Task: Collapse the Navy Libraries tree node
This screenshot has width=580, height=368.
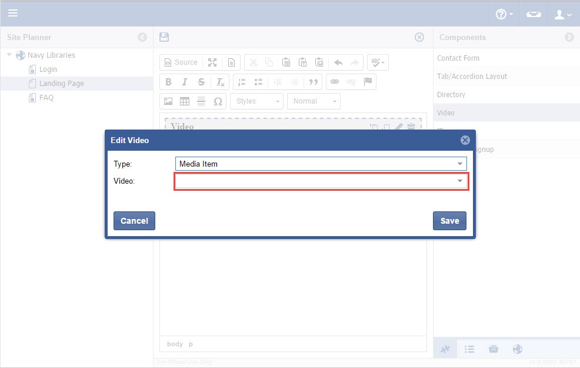Action: (9, 55)
